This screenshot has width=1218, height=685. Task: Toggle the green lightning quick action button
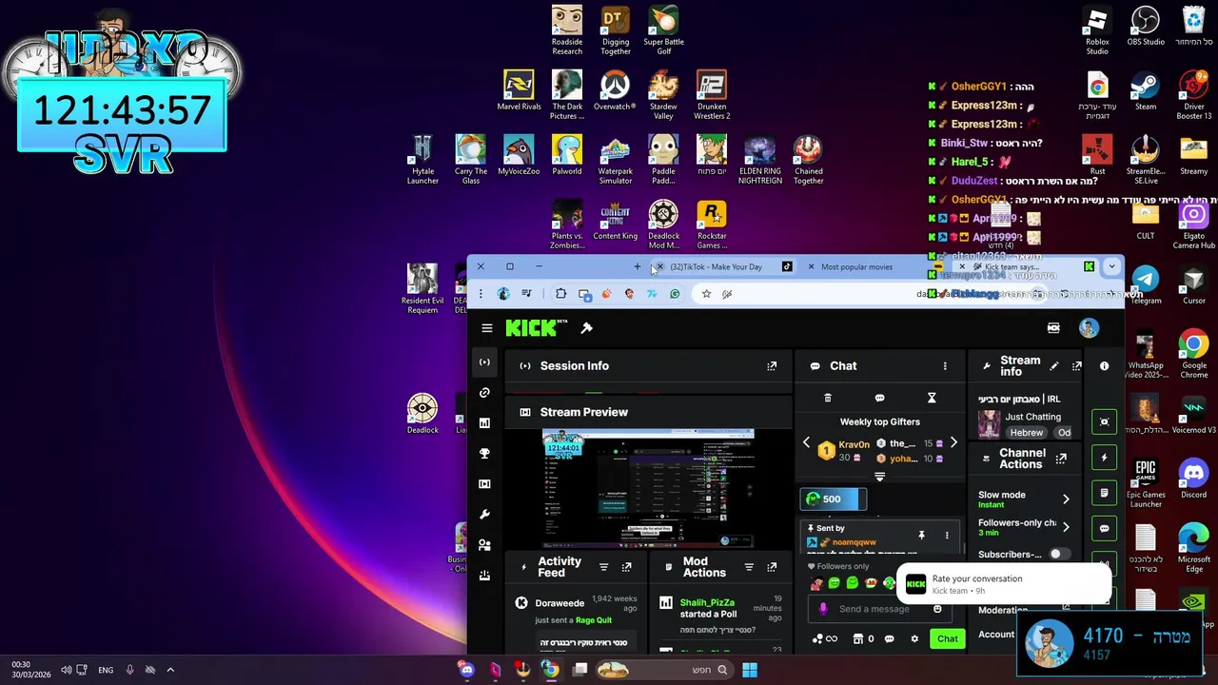pyautogui.click(x=1104, y=458)
